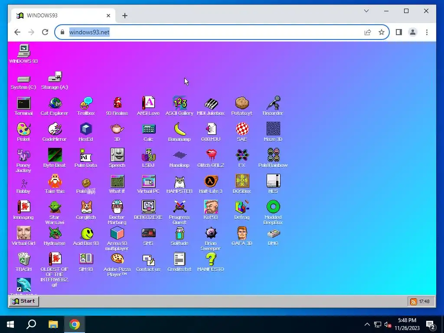This screenshot has width=444, height=333.
Task: Open the tab search dropdown chevron
Action: pyautogui.click(x=366, y=11)
